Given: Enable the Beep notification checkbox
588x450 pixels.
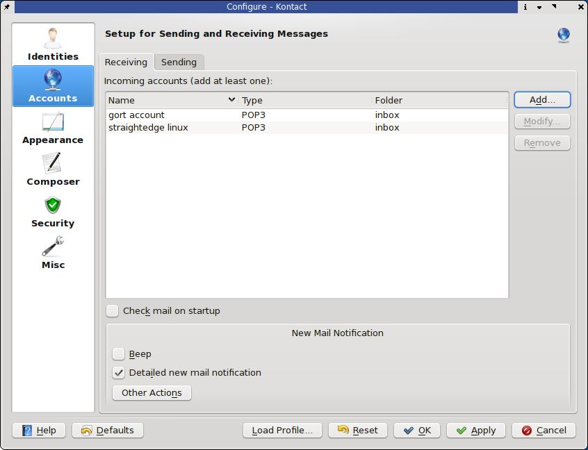Looking at the screenshot, I should point(119,354).
